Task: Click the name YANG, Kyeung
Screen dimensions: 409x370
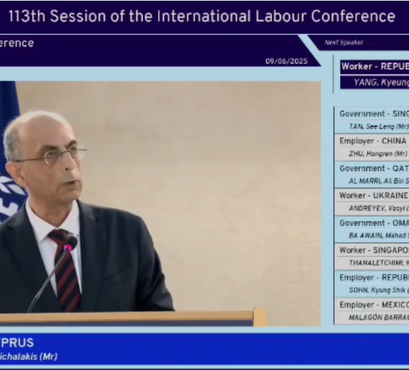Action: pyautogui.click(x=381, y=82)
